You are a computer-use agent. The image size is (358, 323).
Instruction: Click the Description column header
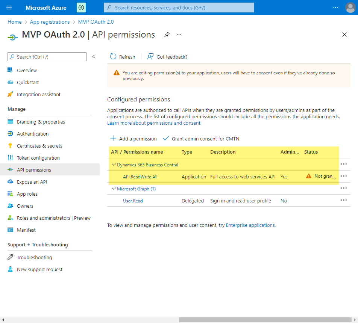[223, 152]
